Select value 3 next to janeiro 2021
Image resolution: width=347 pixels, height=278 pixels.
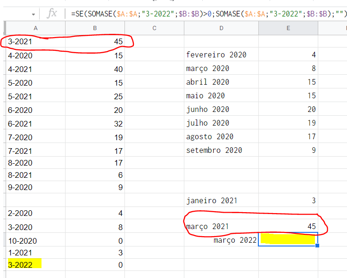pyautogui.click(x=288, y=200)
